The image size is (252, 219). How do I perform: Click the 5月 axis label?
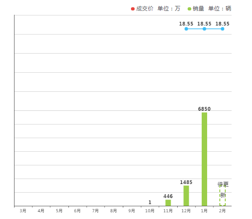(59, 211)
